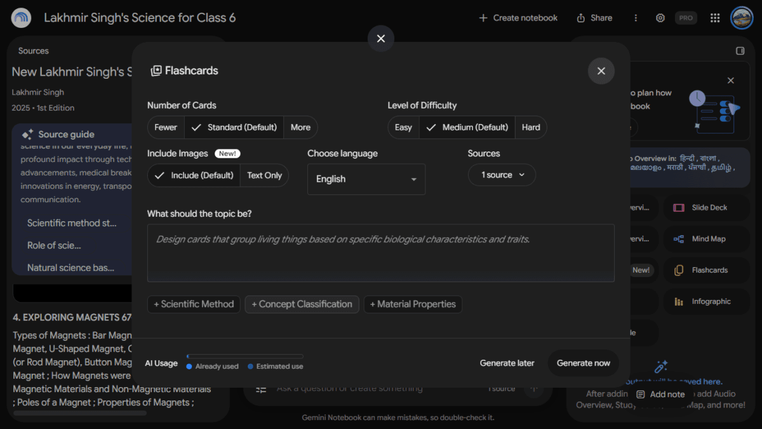
Task: Add the Material Properties suggestion chip
Action: coord(413,304)
